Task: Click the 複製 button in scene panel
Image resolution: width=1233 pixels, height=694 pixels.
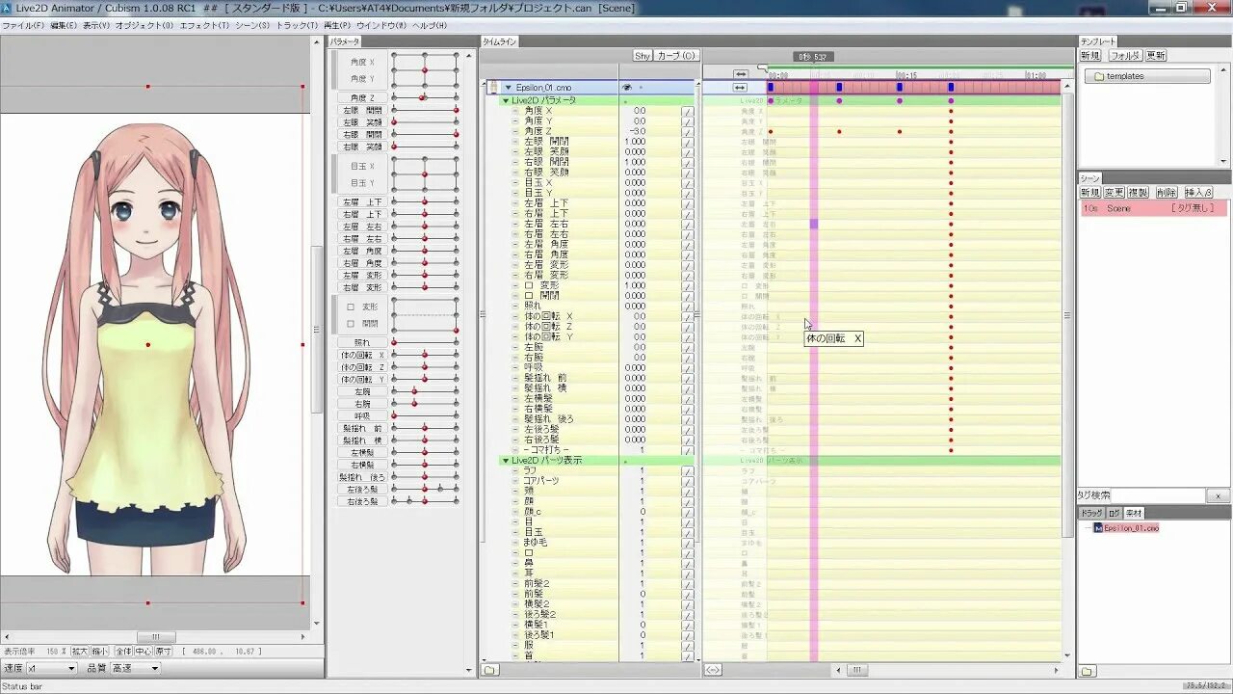Action: tap(1139, 193)
